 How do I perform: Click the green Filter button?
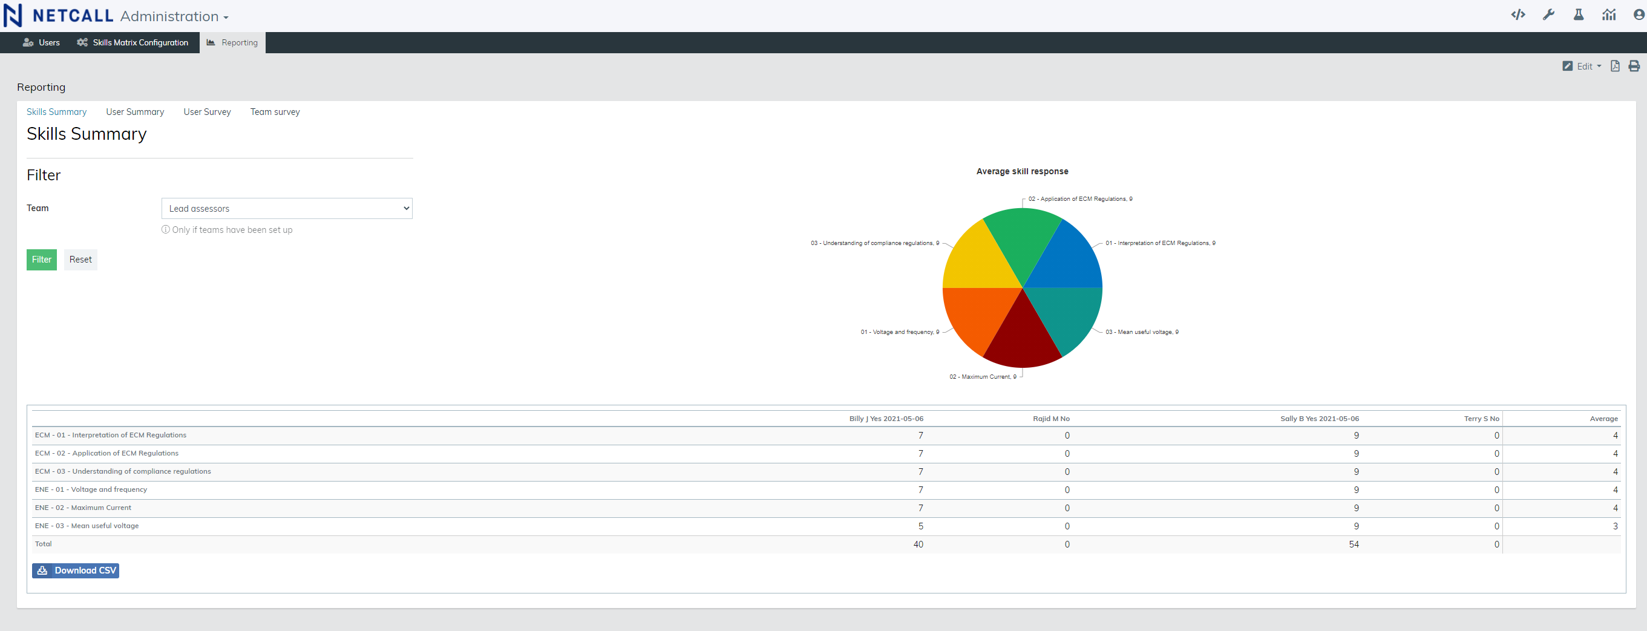click(42, 260)
